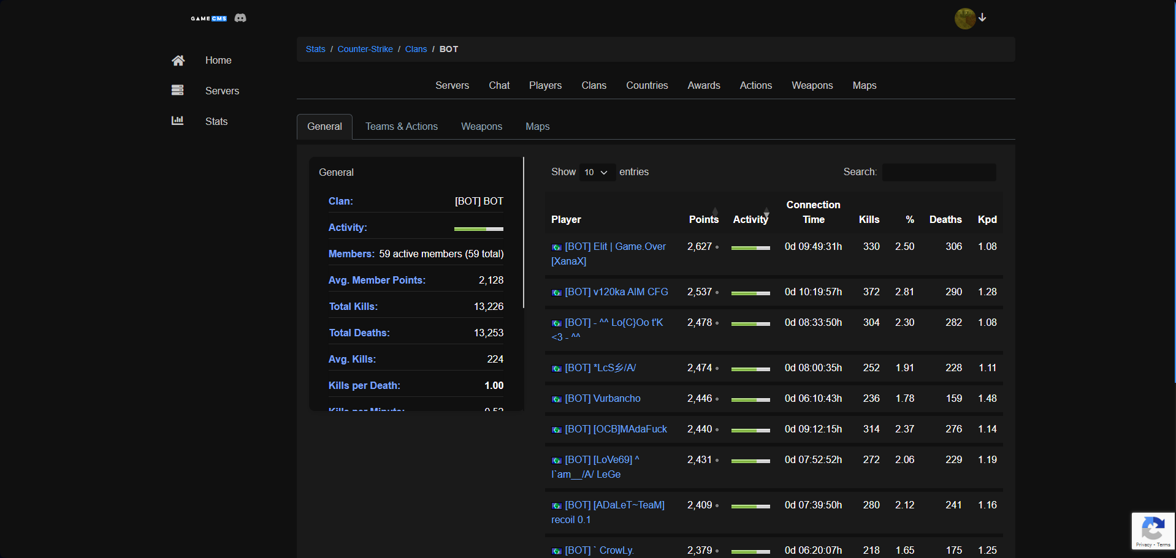Switch to Teams & Actions tab
The width and height of the screenshot is (1176, 558).
(x=402, y=126)
